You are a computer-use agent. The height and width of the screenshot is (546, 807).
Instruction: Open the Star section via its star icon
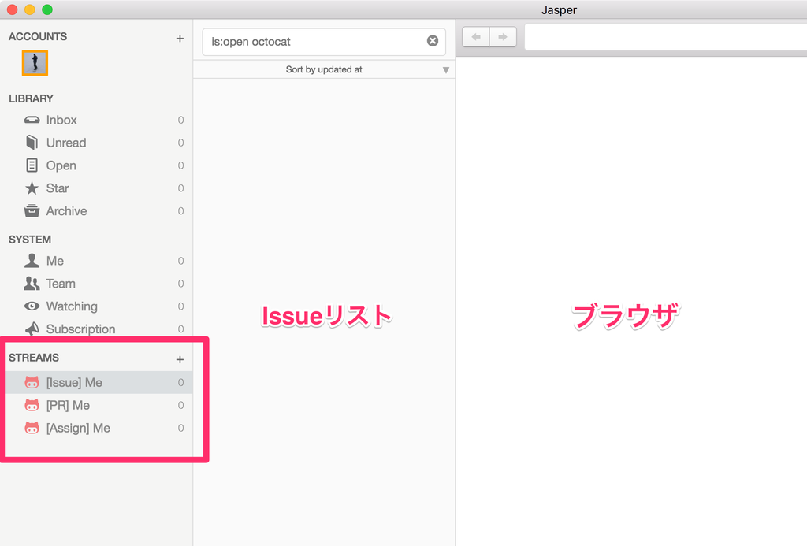pyautogui.click(x=32, y=188)
